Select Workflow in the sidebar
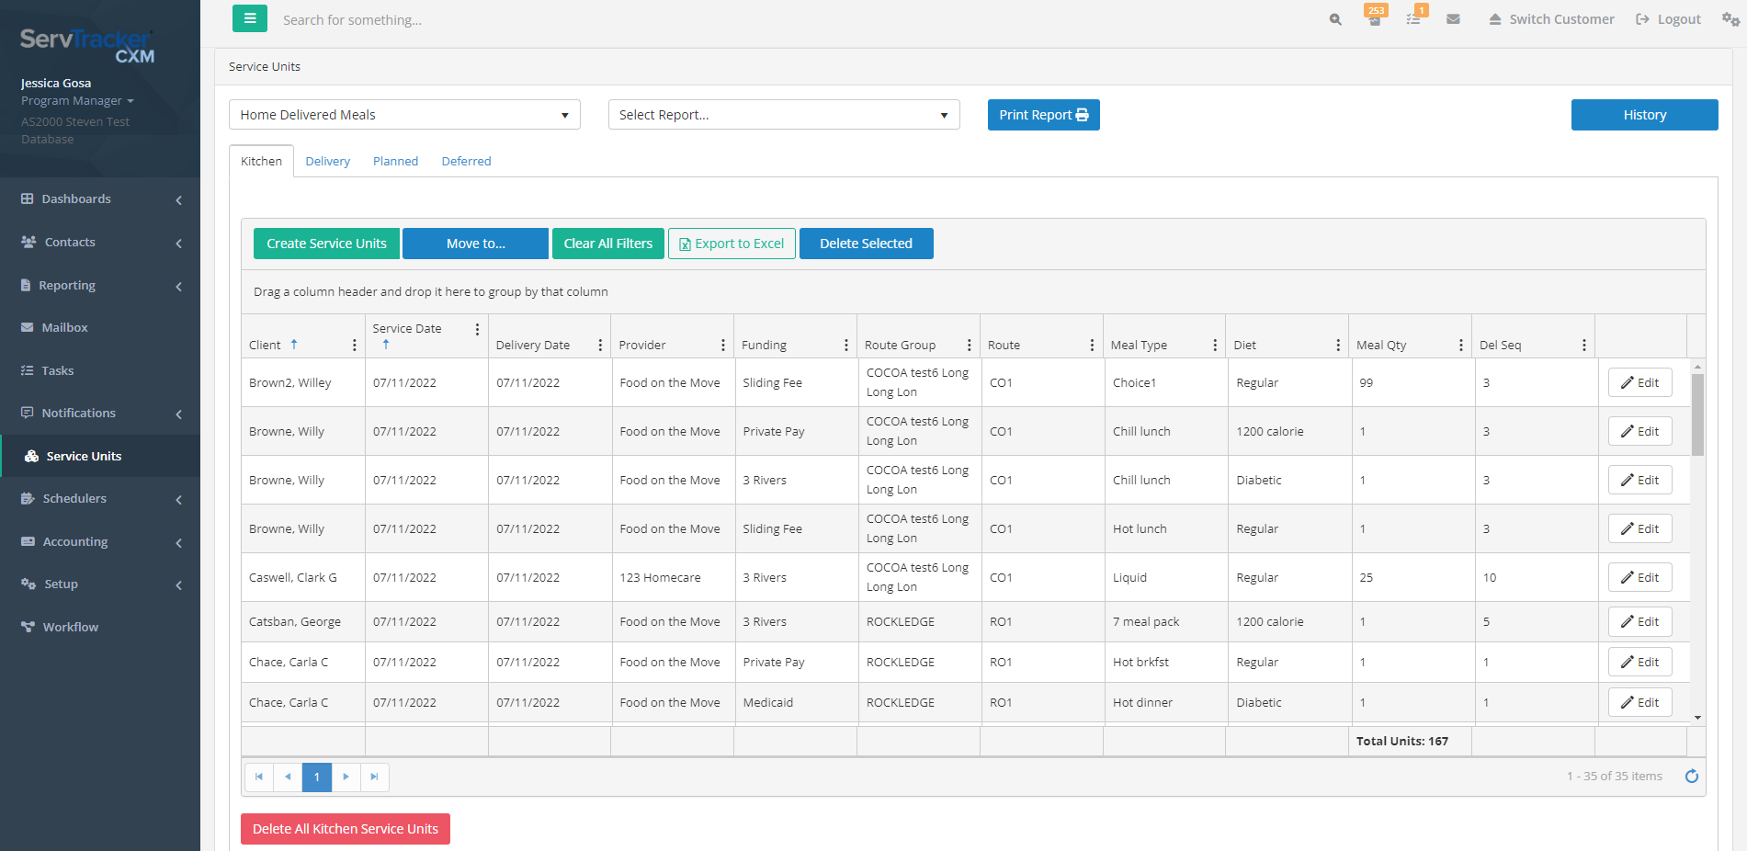 [x=71, y=627]
